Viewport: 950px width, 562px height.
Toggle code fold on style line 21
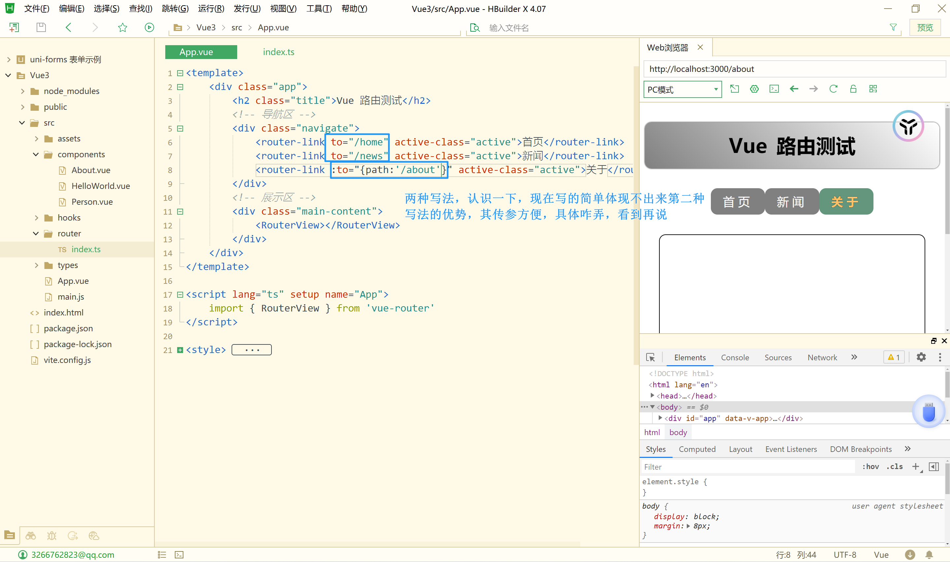[x=180, y=350]
